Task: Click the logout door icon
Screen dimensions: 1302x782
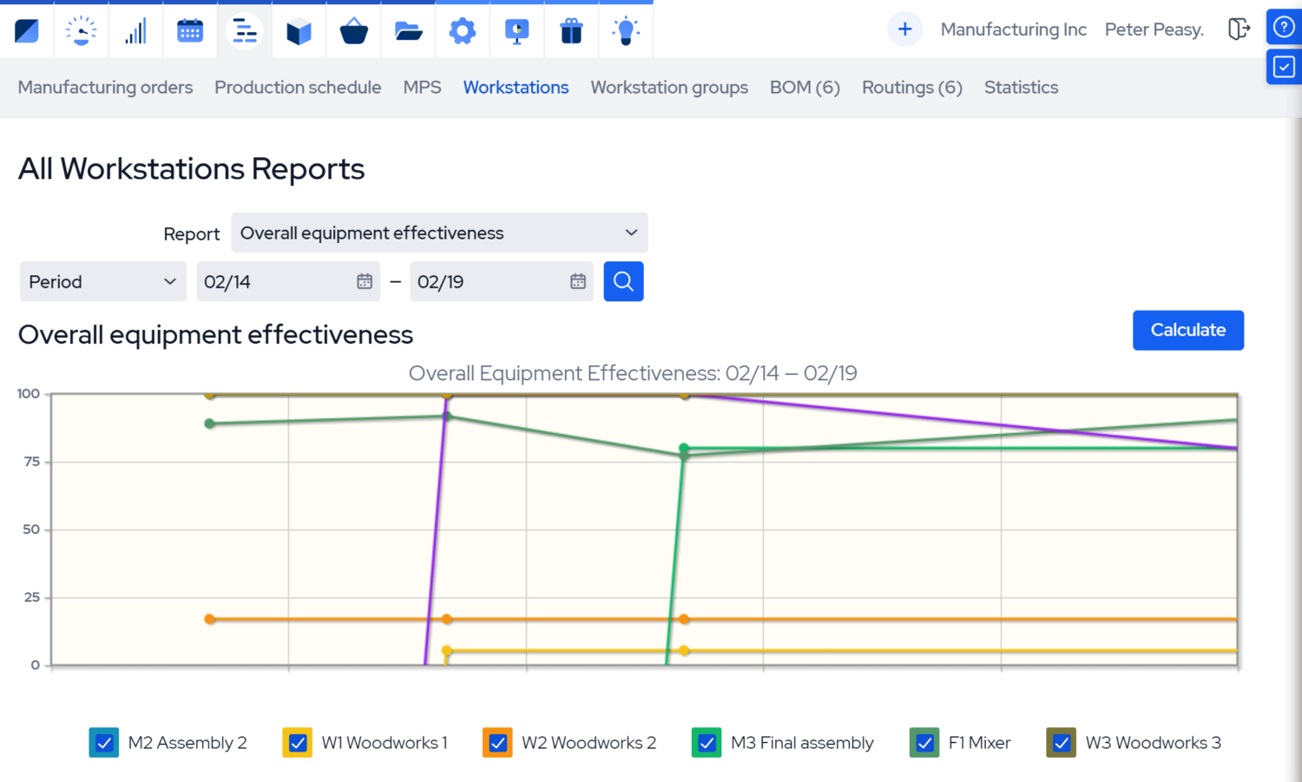Action: point(1239,30)
